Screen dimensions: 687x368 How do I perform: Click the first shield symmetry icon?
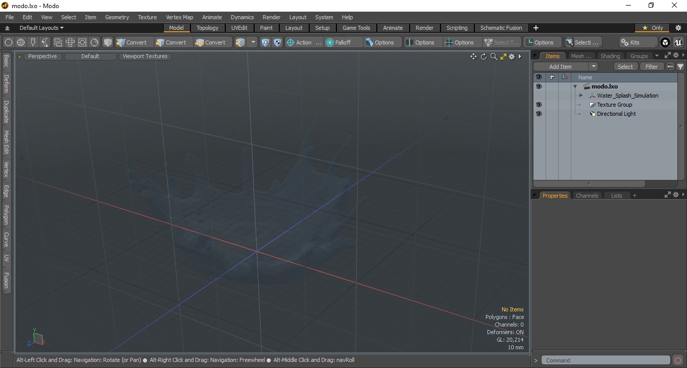[265, 42]
